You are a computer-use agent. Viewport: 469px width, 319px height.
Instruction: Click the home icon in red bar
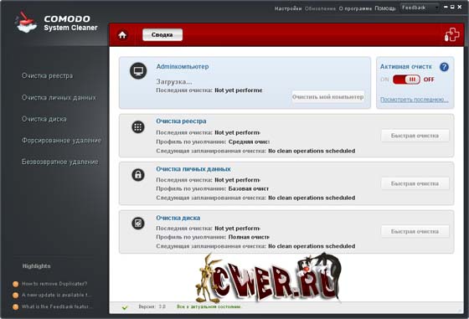click(x=122, y=35)
